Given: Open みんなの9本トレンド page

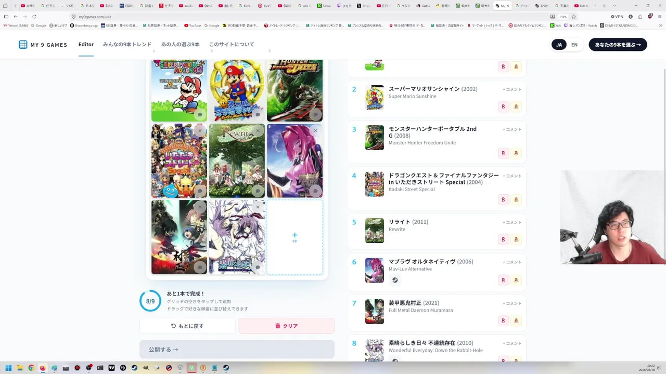Looking at the screenshot, I should [x=127, y=45].
